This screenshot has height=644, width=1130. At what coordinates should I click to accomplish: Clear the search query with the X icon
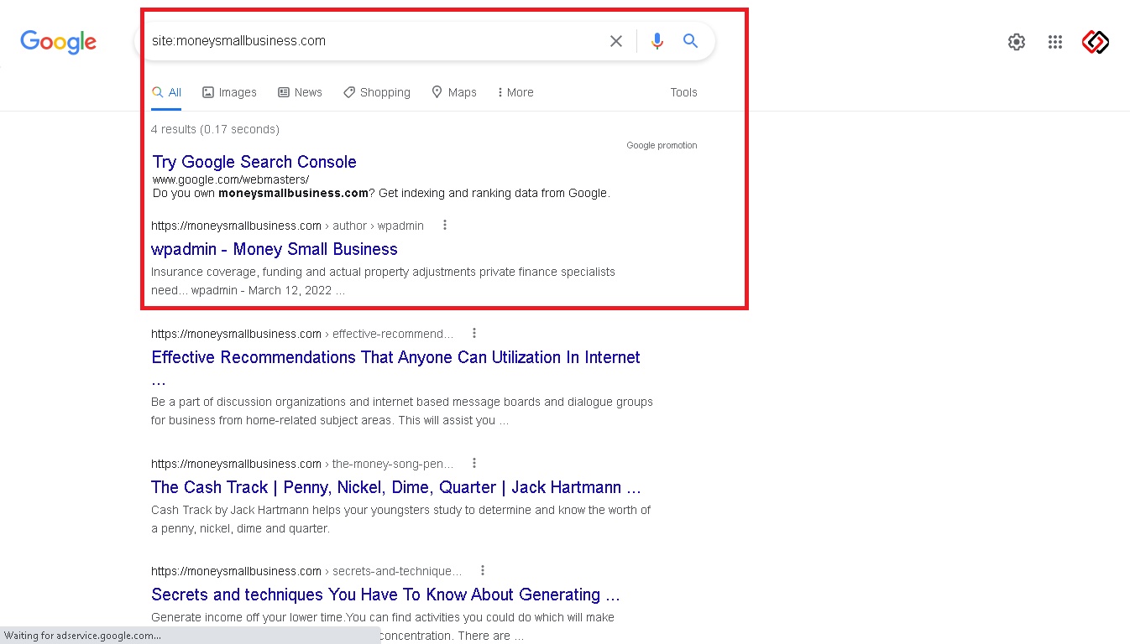tap(616, 41)
